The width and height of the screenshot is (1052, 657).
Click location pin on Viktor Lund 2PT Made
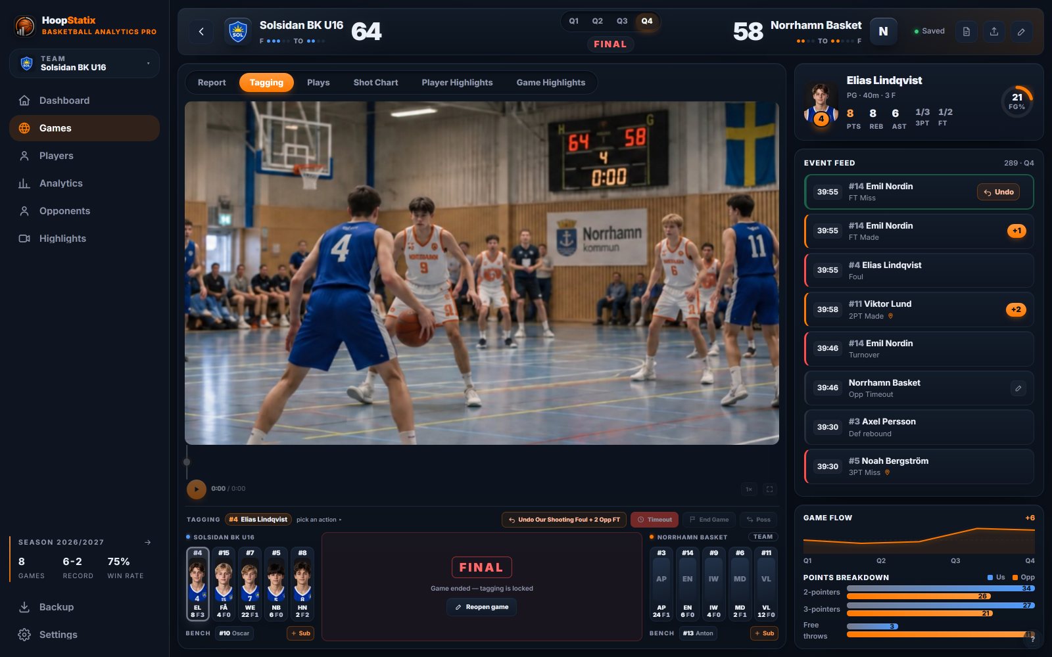891,316
